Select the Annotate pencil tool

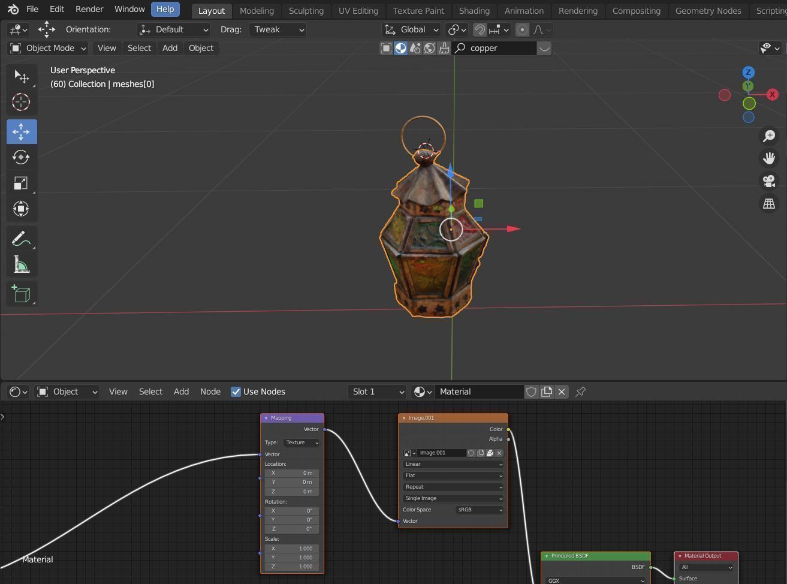tap(22, 239)
